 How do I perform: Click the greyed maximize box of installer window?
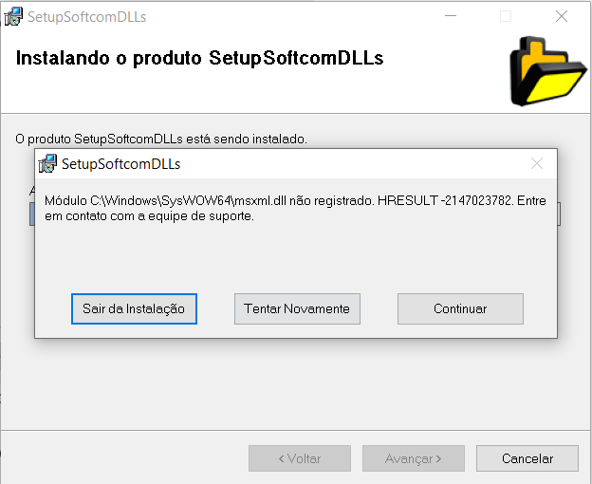(506, 16)
